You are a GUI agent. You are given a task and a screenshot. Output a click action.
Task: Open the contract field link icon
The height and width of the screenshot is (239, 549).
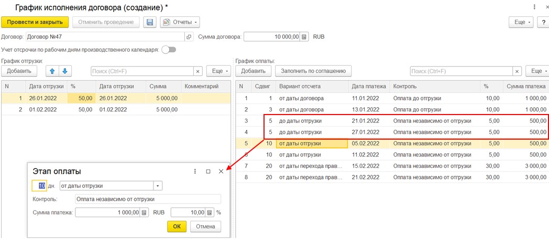tap(190, 37)
